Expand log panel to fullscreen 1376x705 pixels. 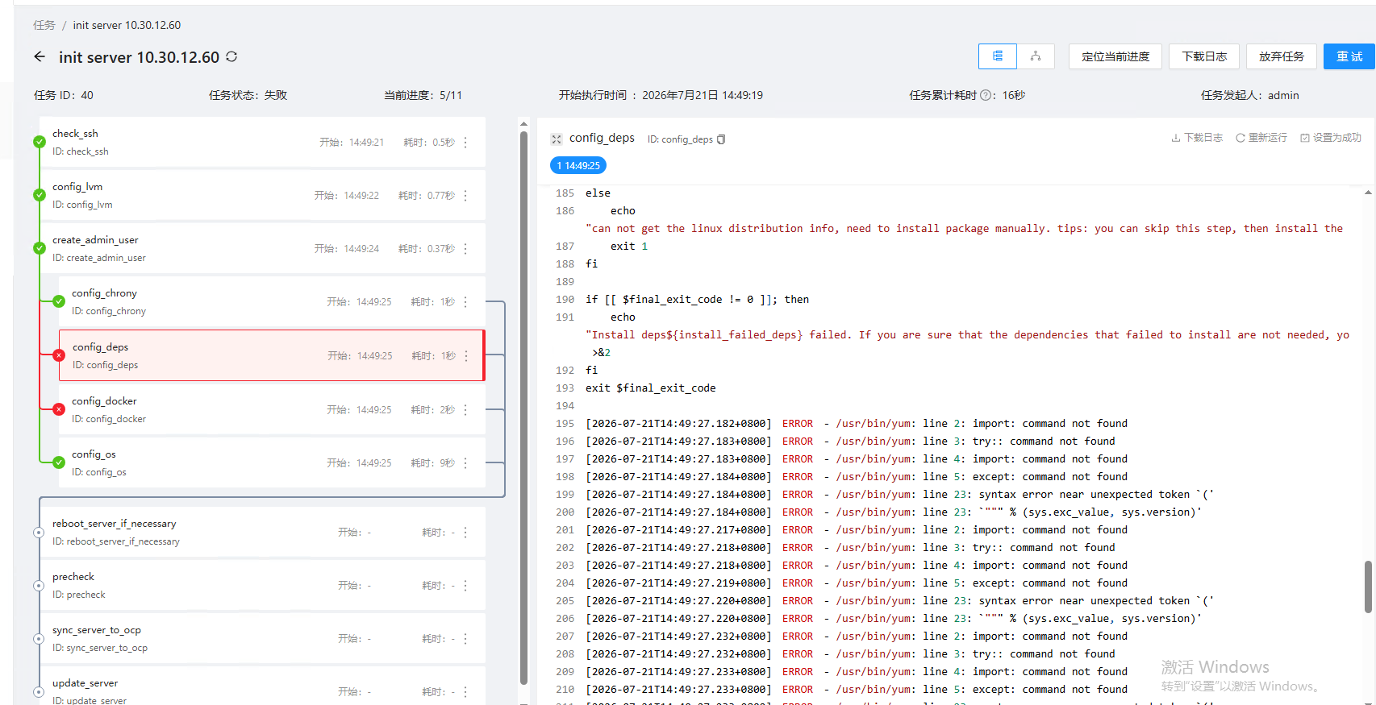pyautogui.click(x=557, y=139)
